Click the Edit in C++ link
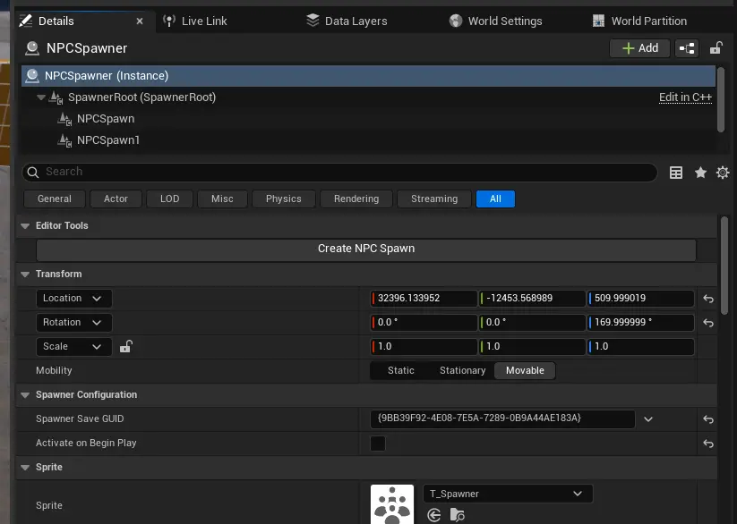The height and width of the screenshot is (524, 737). point(685,97)
